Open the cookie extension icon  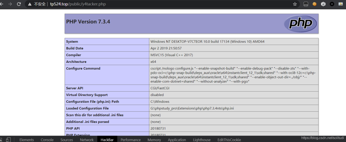[x=315, y=4]
